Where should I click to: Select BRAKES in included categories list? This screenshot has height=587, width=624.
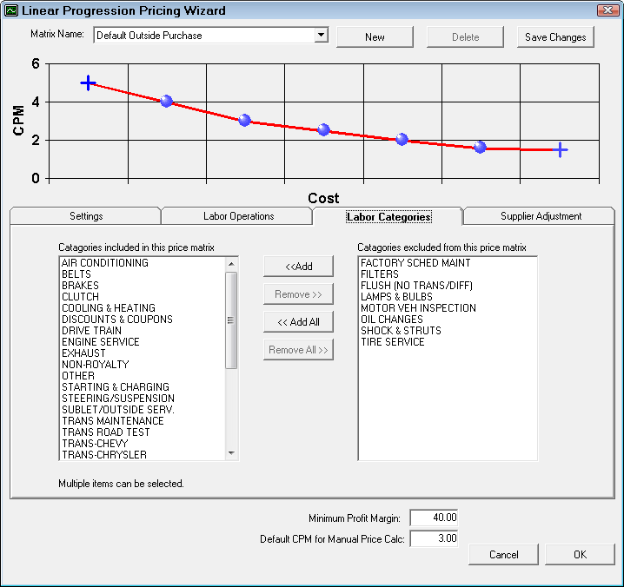coord(81,286)
